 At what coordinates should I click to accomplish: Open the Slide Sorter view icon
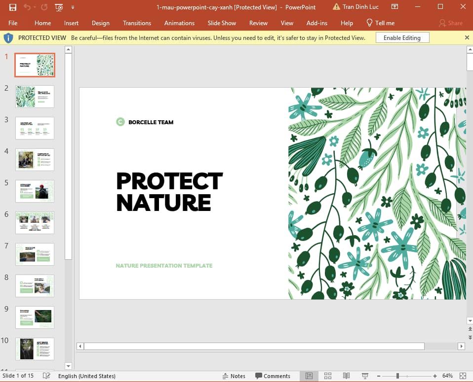pyautogui.click(x=328, y=376)
